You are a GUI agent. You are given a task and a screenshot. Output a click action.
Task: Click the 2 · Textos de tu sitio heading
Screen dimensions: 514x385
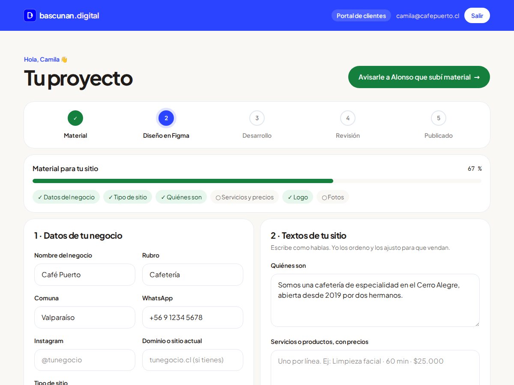[308, 236]
